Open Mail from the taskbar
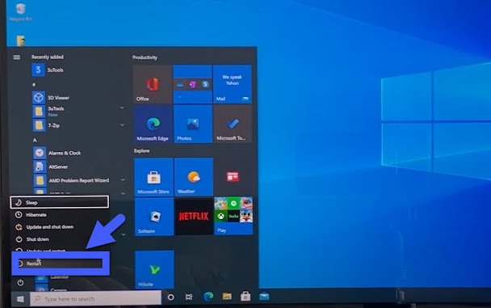 (x=264, y=296)
